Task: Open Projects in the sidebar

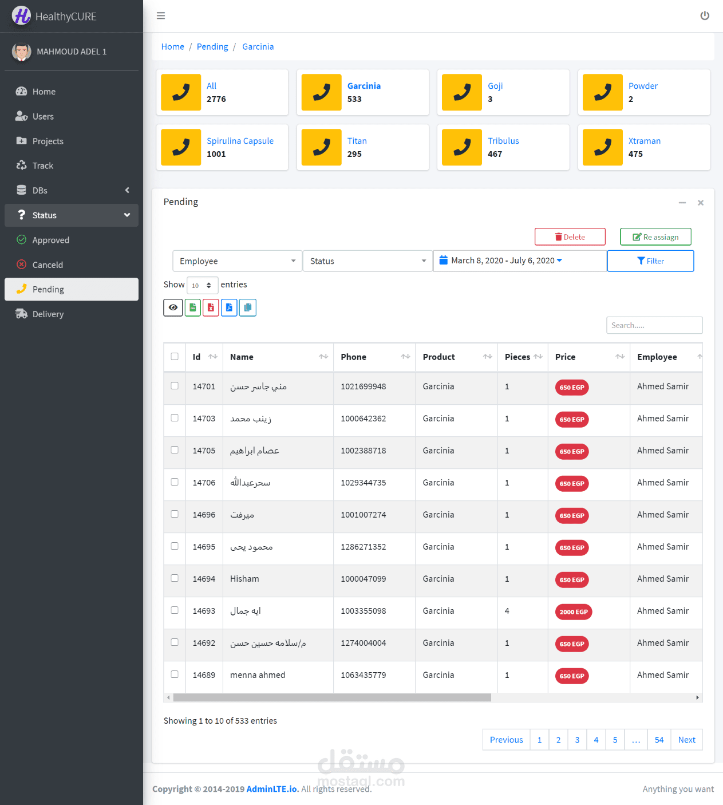Action: click(72, 141)
